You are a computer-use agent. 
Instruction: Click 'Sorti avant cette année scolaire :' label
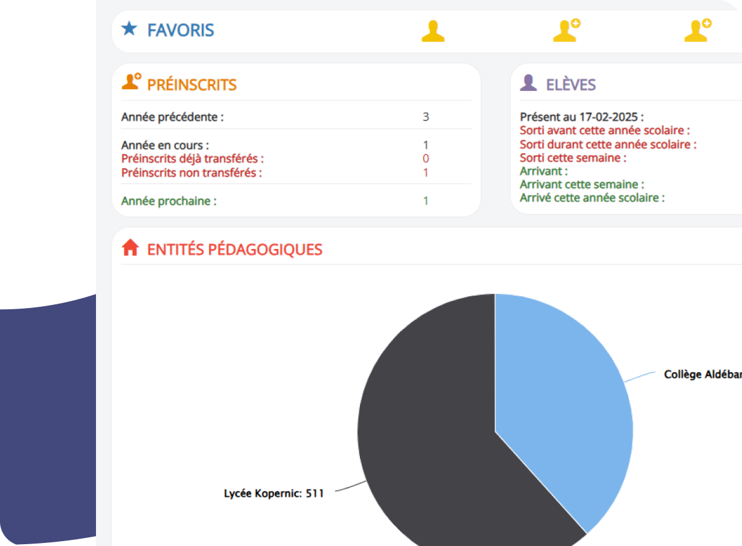coord(605,130)
